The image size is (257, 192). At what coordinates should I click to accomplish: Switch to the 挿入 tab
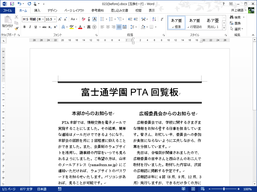[37, 11]
